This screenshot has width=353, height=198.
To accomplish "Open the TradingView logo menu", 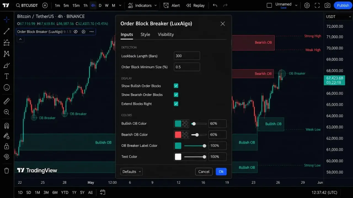I will 6,5.
